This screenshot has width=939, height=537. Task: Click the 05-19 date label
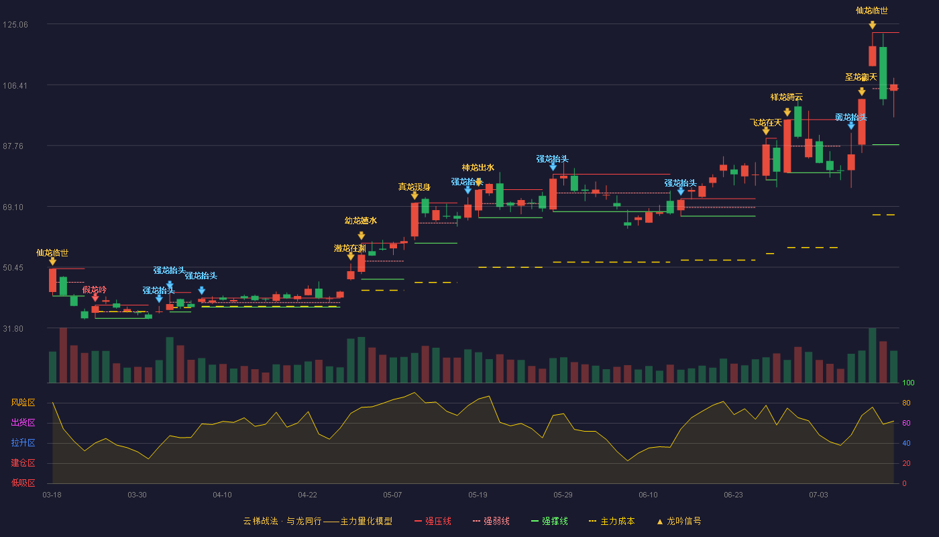click(478, 495)
